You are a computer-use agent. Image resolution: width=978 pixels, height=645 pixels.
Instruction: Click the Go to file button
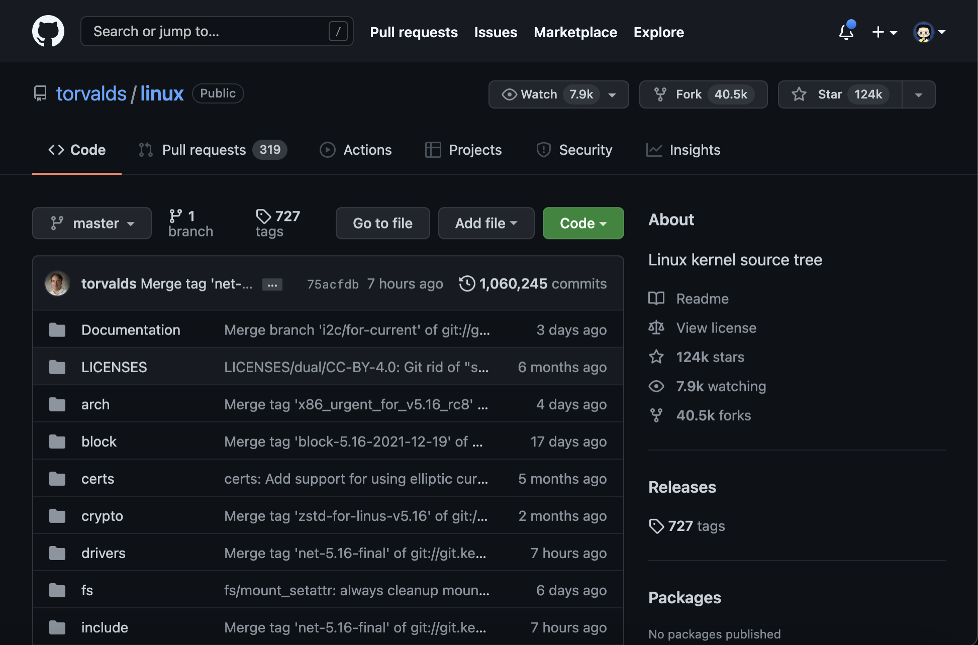[x=382, y=223]
